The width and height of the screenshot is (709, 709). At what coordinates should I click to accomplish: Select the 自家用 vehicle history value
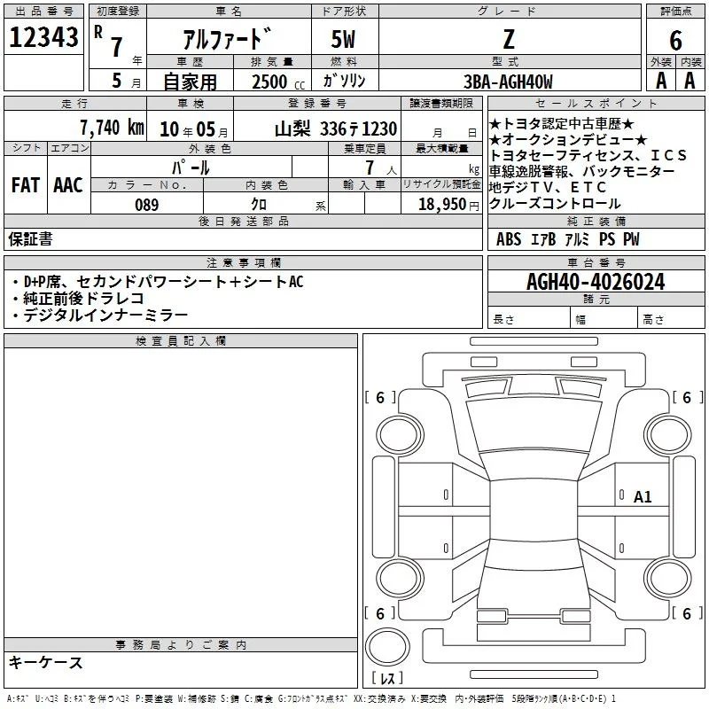click(x=190, y=82)
